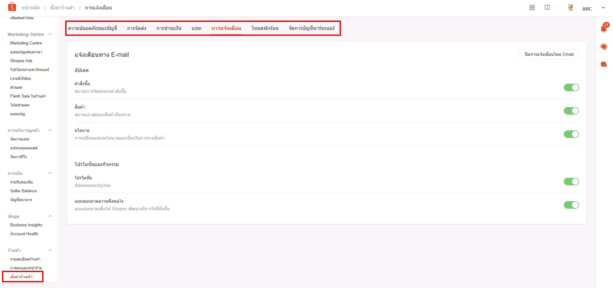Toggle the สินค้า email notification switch
613x288 pixels.
pos(571,111)
